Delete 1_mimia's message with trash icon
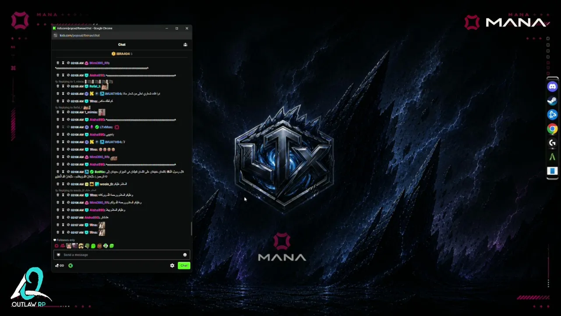The height and width of the screenshot is (316, 561). pos(57,112)
